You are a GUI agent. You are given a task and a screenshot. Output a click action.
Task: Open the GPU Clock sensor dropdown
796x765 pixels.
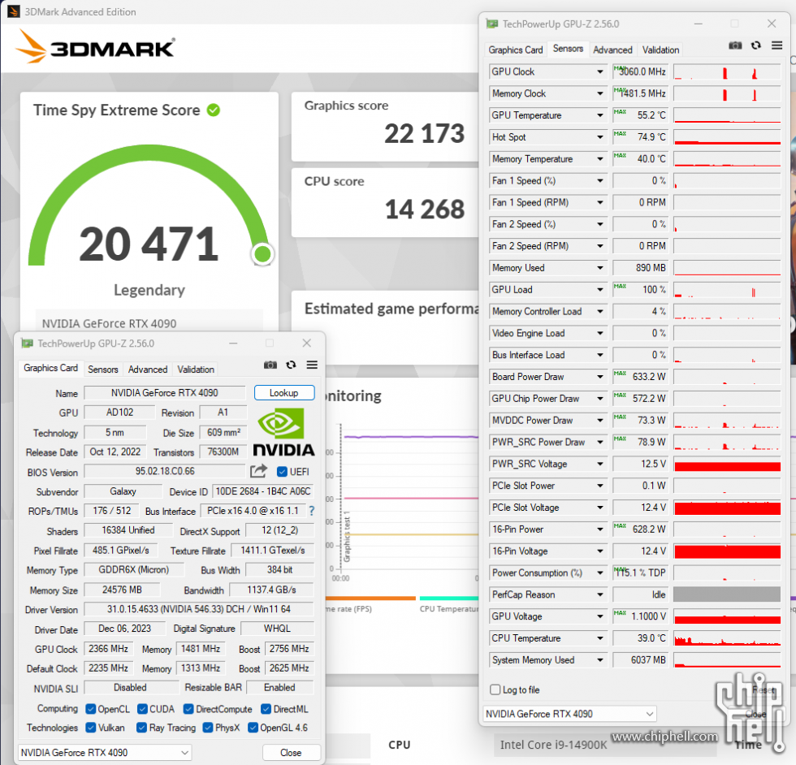click(600, 71)
